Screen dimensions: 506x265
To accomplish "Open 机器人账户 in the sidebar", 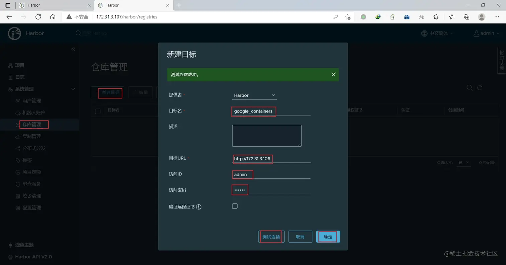I will (34, 113).
